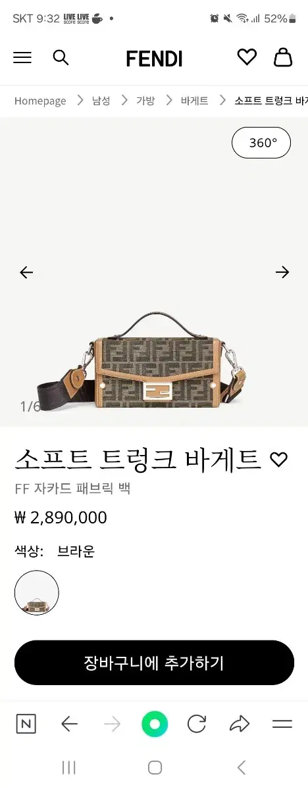Add product to wishlist via heart beside title
This screenshot has height=789, width=308.
pos(279,460)
